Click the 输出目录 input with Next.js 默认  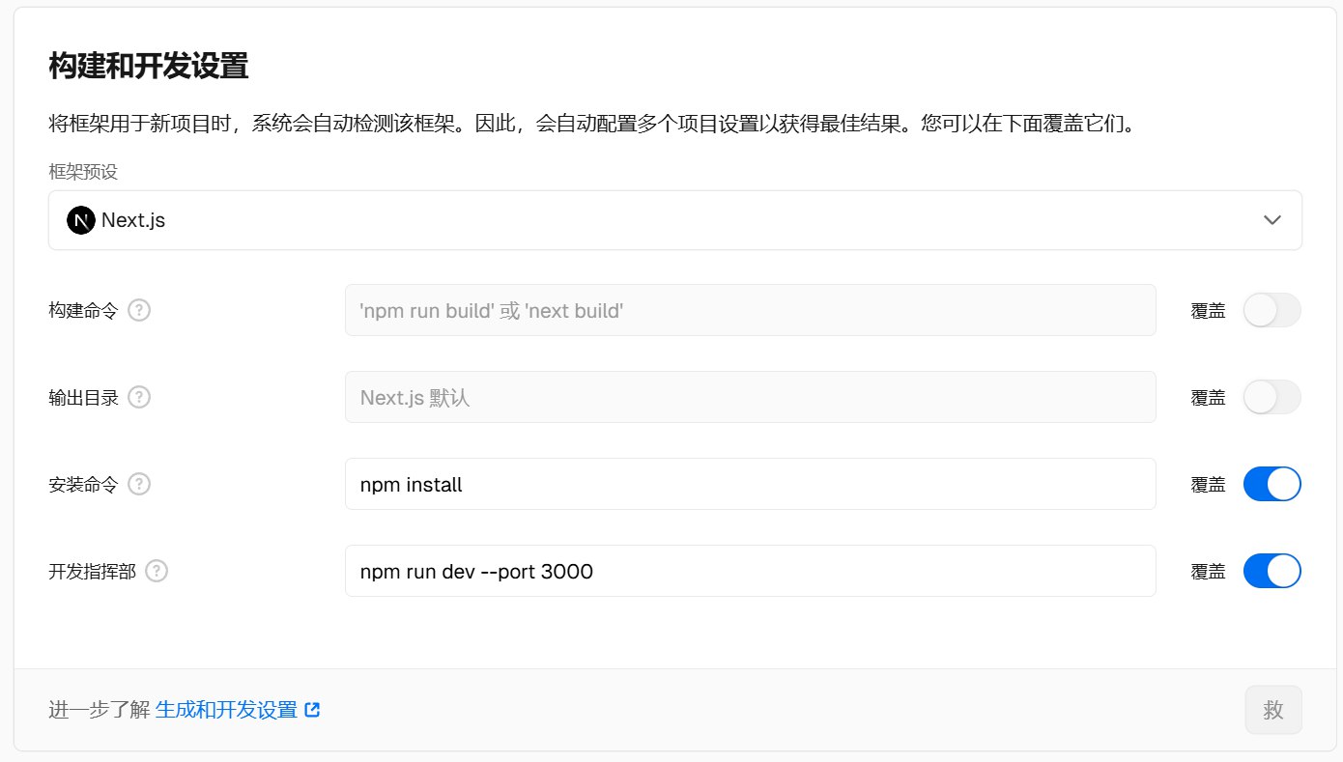click(x=751, y=397)
